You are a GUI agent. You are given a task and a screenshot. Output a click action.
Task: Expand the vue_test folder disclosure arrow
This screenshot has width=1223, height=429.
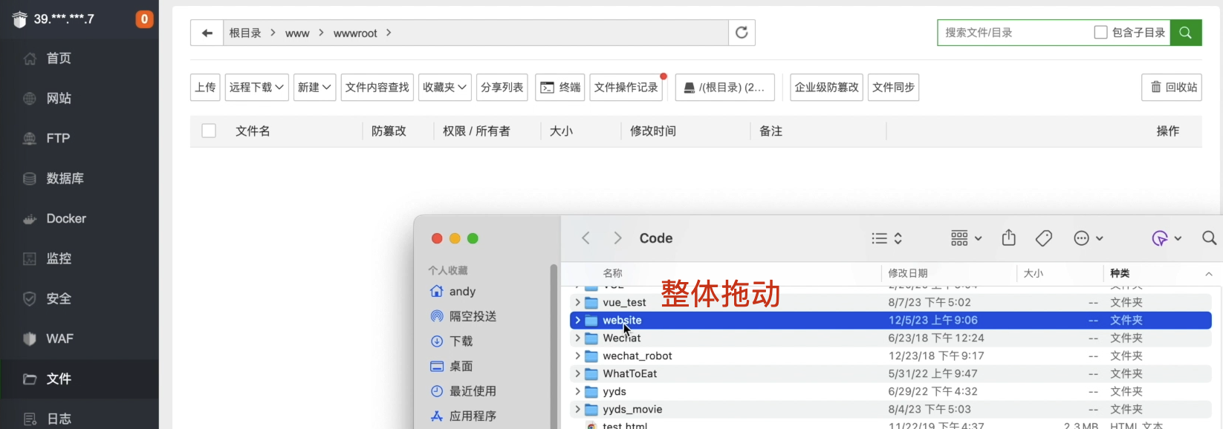[x=577, y=303]
